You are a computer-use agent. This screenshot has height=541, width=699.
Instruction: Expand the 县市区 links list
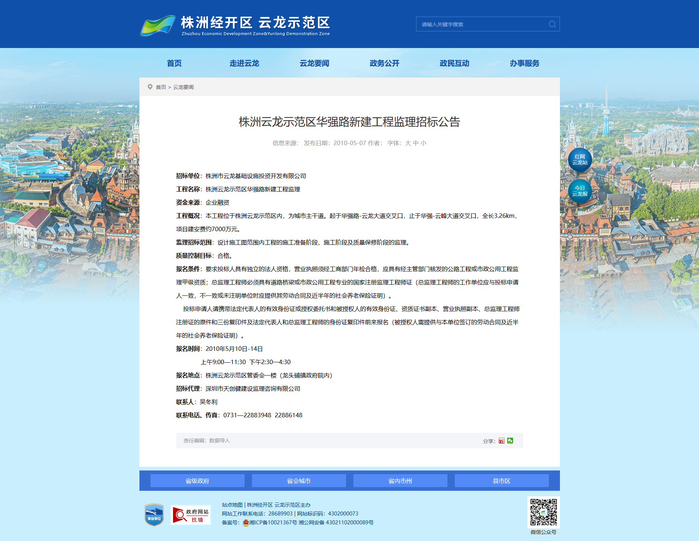[x=501, y=481]
